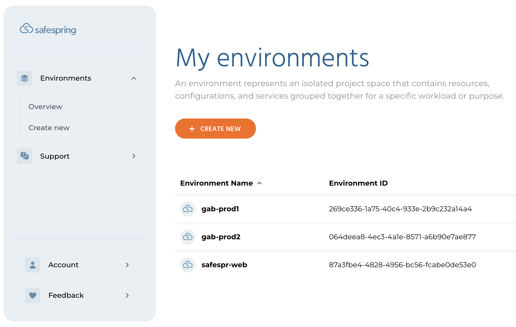The height and width of the screenshot is (327, 516).
Task: Click the Account person icon
Action: pyautogui.click(x=33, y=265)
